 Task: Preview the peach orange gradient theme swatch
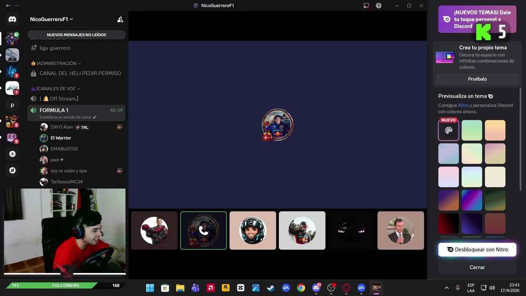pos(495,130)
